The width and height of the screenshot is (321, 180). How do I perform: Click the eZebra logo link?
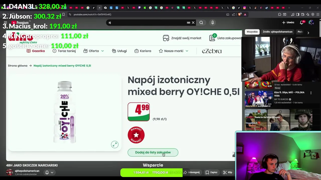coord(212,51)
